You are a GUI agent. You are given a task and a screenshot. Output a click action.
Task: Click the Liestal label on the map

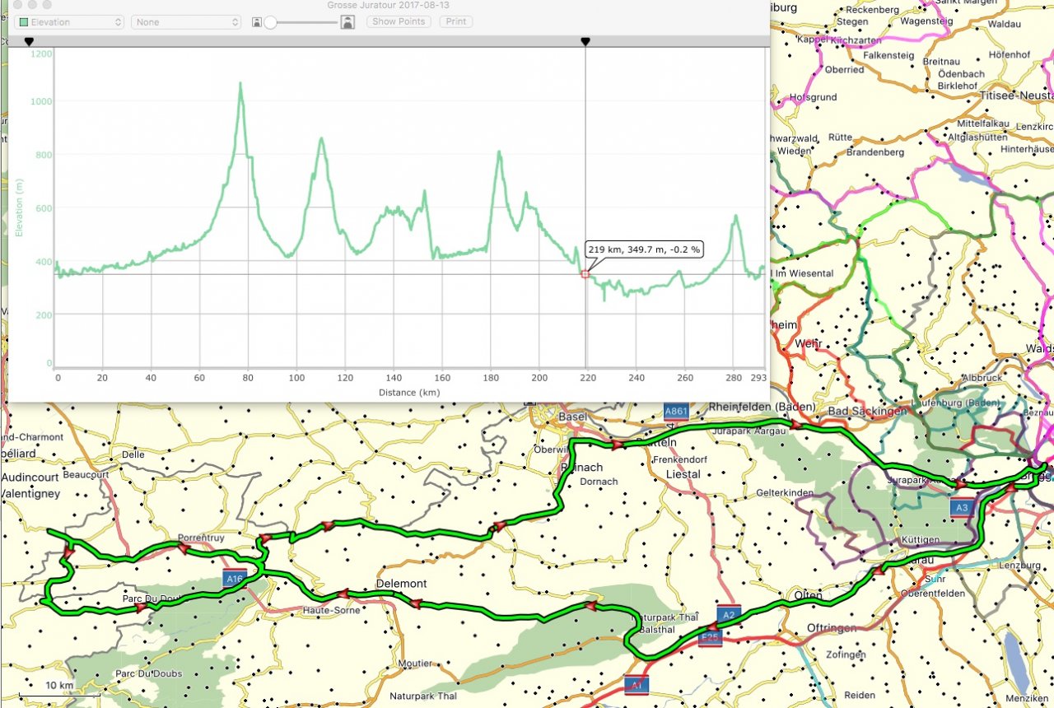(683, 474)
